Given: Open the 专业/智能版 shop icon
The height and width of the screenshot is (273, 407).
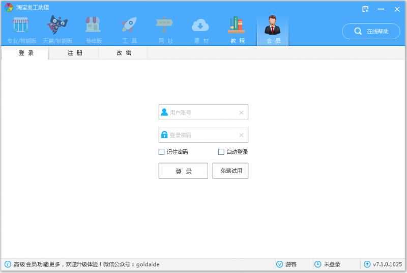Looking at the screenshot, I should click(21, 24).
